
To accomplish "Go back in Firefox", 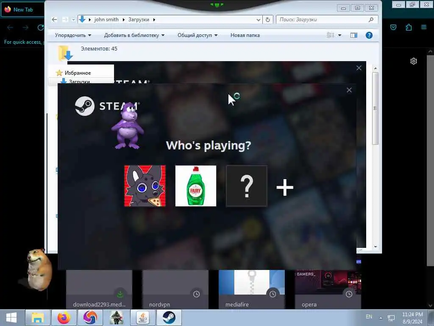I will (x=10, y=28).
